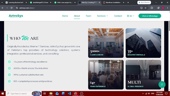Open File Explorer from taskbar

[51, 93]
